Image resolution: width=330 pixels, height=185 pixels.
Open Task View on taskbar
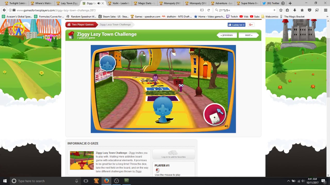[86, 181]
